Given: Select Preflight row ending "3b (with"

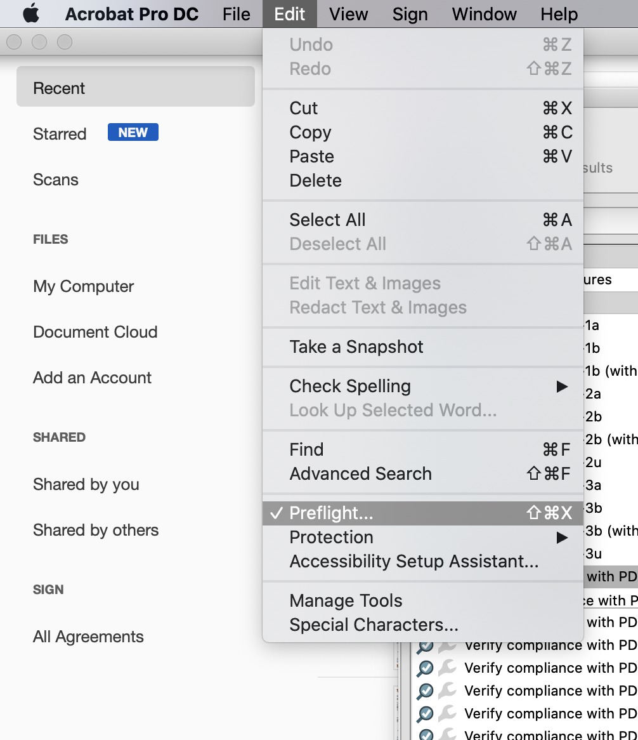Looking at the screenshot, I should click(x=610, y=531).
